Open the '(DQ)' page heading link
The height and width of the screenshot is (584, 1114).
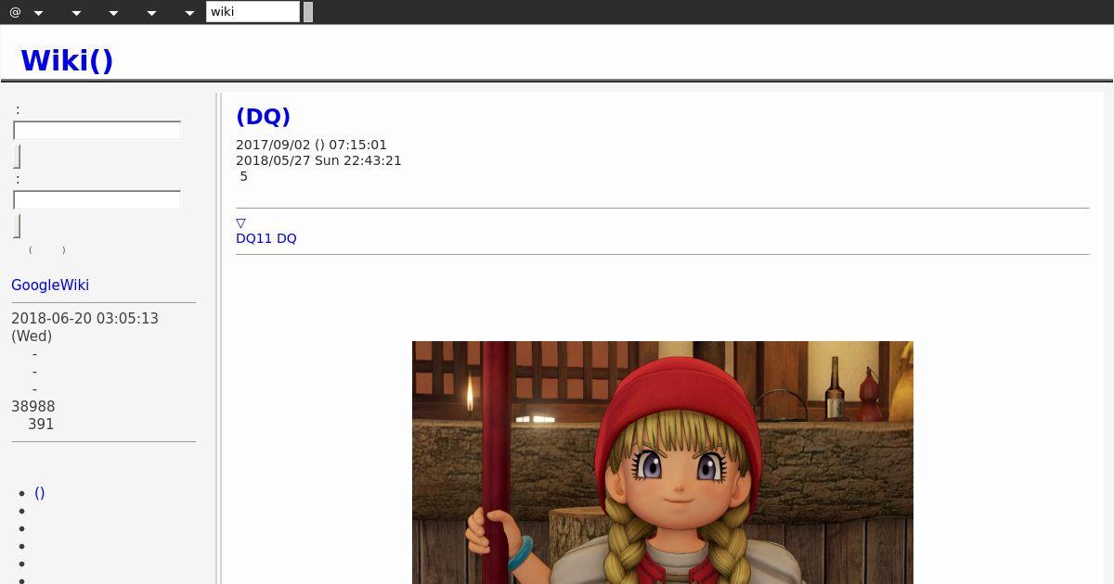tap(264, 117)
